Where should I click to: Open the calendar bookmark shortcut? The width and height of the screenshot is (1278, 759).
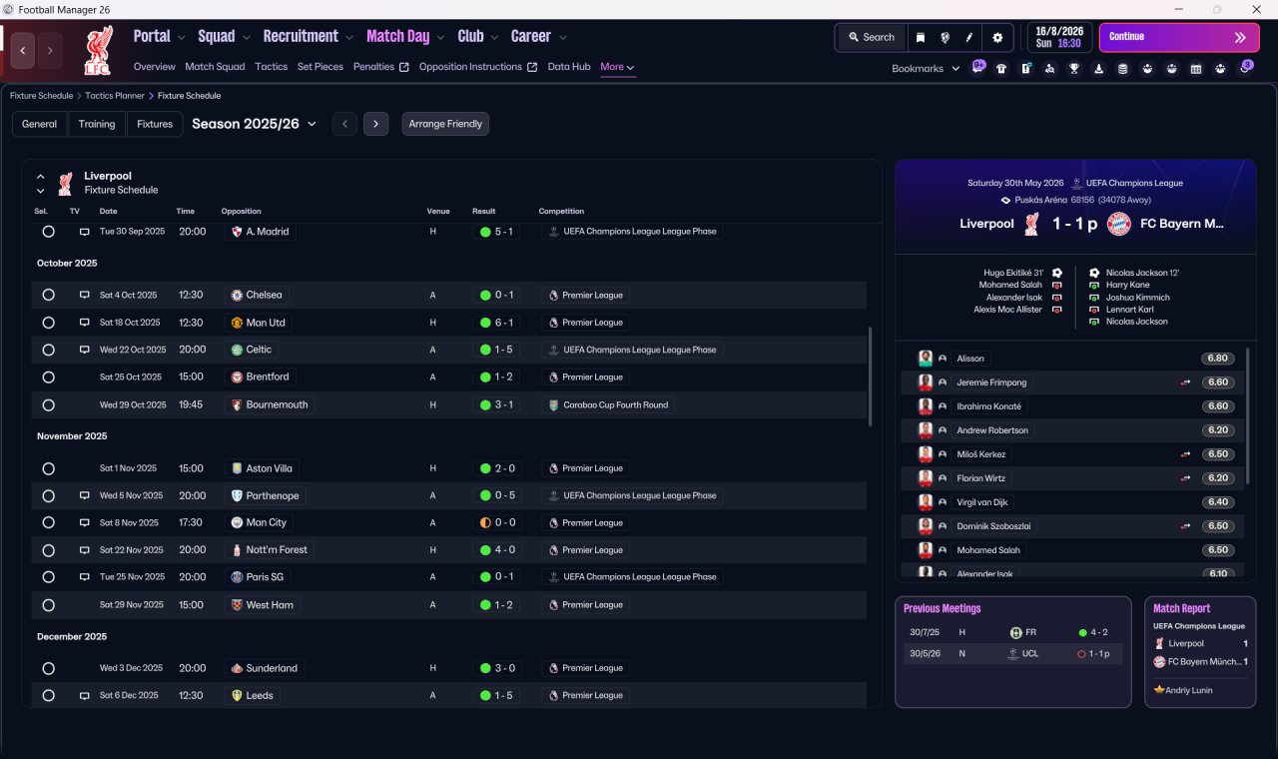[1196, 68]
